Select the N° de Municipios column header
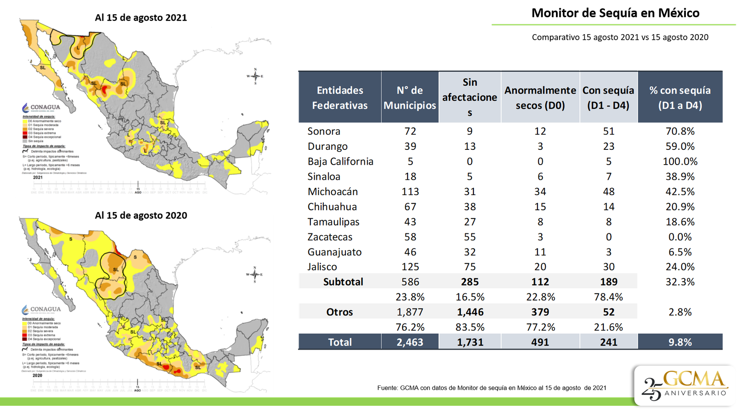This screenshot has width=737, height=409. [409, 97]
